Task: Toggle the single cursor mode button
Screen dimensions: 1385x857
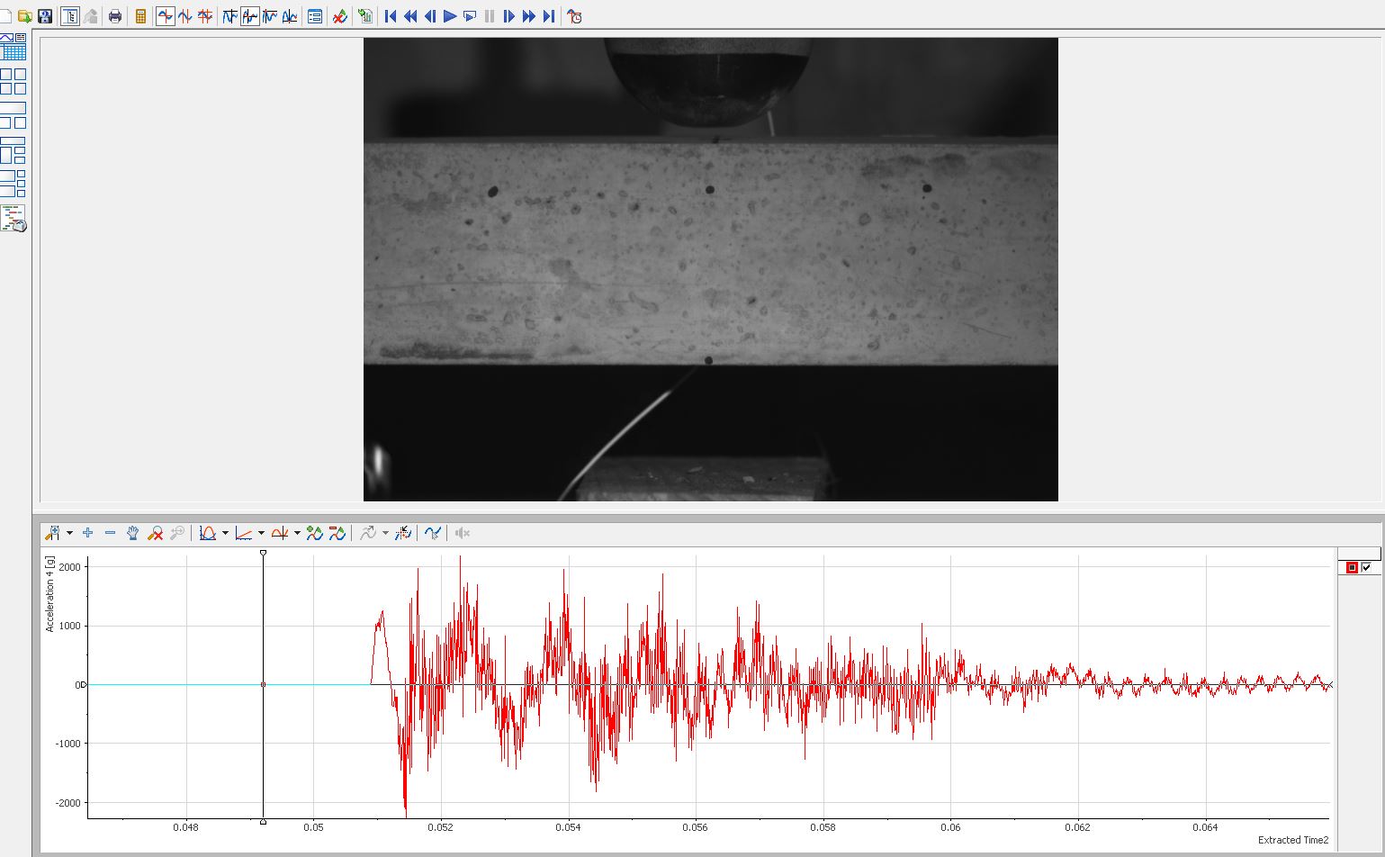Action: pyautogui.click(x=165, y=16)
